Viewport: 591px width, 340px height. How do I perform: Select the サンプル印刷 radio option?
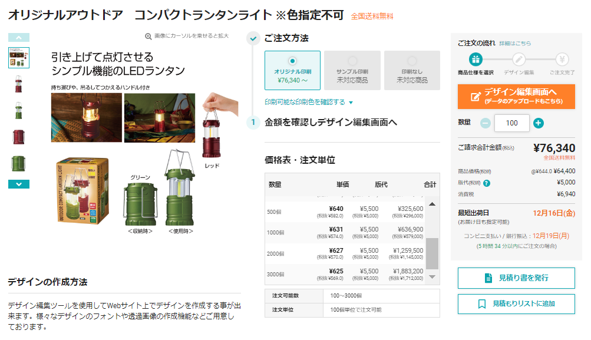click(352, 71)
